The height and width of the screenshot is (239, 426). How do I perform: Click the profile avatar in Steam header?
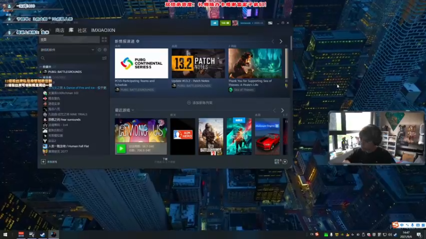pos(235,23)
